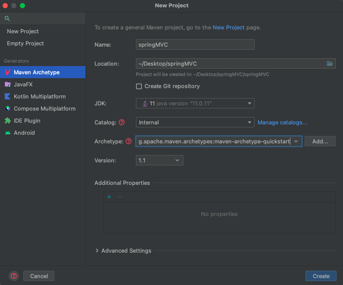Image resolution: width=343 pixels, height=285 pixels.
Task: Click the "No properties" placeholder text
Action: click(219, 214)
